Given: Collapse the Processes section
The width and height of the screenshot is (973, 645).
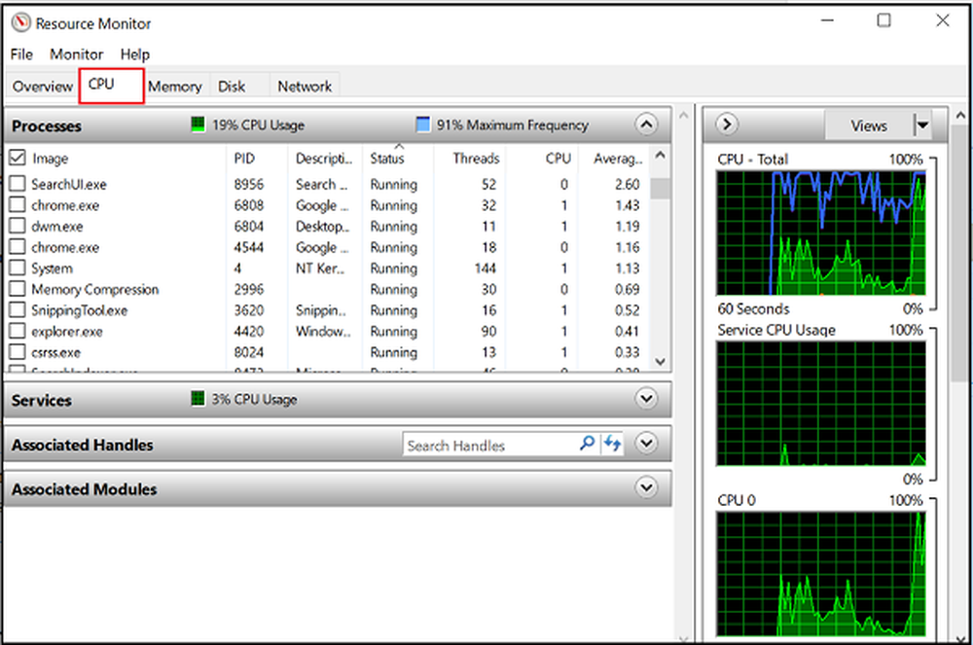Looking at the screenshot, I should click(646, 125).
